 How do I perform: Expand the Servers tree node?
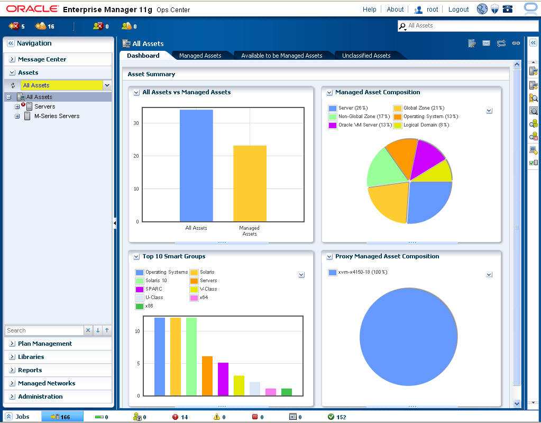pos(17,107)
